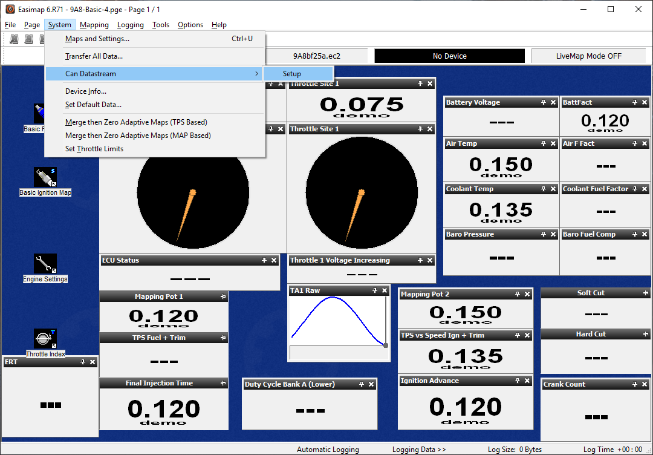This screenshot has height=455, width=653.
Task: Open the Logging menu in menu bar
Action: tap(130, 25)
